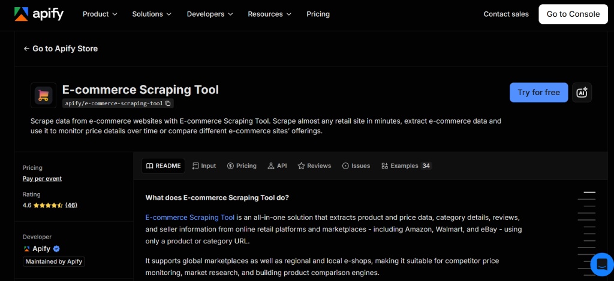Select the README tab
This screenshot has height=281, width=614.
pos(163,166)
